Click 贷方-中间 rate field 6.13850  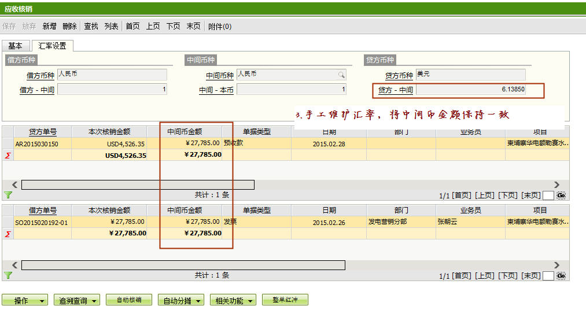click(471, 89)
